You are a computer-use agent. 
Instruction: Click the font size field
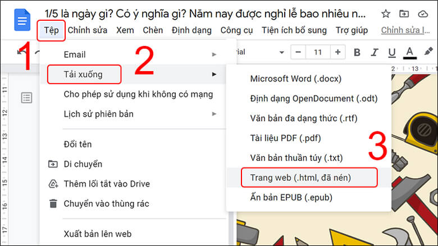click(317, 52)
